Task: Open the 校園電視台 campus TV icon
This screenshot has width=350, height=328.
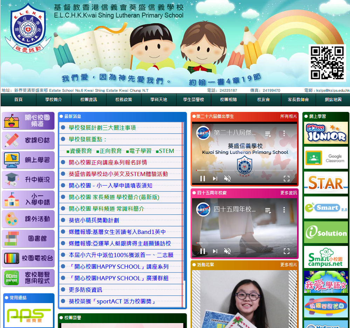Action: point(28,259)
